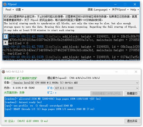
Task: Click the 大页面支持: 支持 text
Action: pos(14,93)
